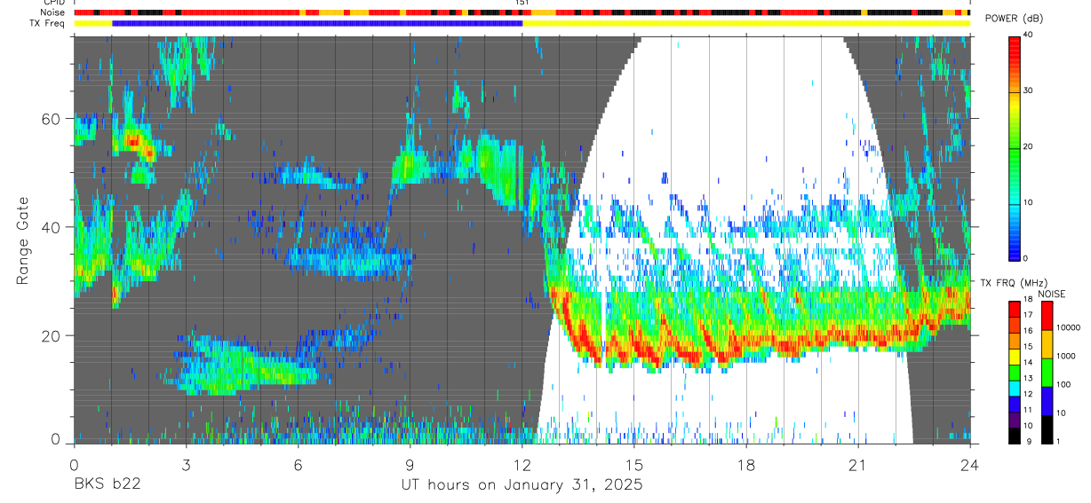This screenshot has height=503, width=1091.
Task: Click the 3 tick on UT hours axis
Action: coord(186,464)
